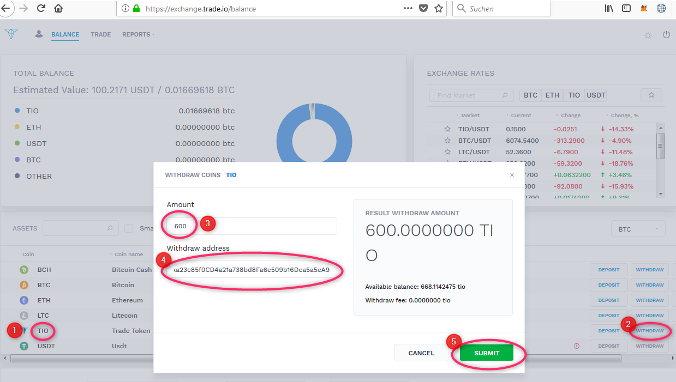Sort by Change column header
Screen dimensions: 676x382
(x=570, y=116)
